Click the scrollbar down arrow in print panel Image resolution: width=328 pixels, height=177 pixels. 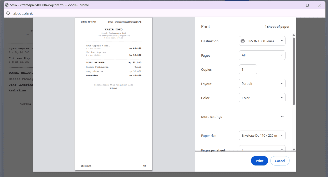pyautogui.click(x=294, y=150)
